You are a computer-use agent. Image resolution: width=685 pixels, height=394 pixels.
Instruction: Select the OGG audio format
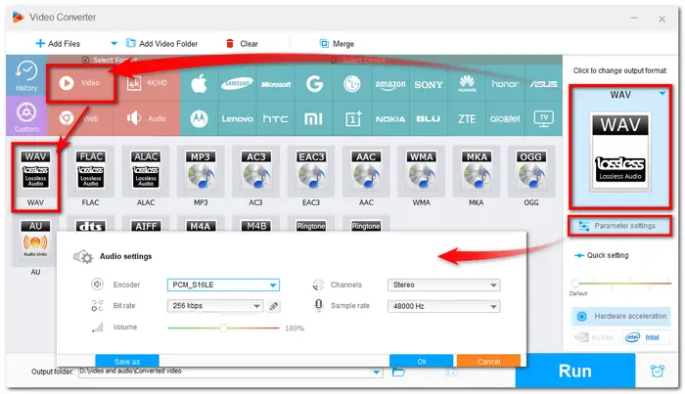(531, 177)
